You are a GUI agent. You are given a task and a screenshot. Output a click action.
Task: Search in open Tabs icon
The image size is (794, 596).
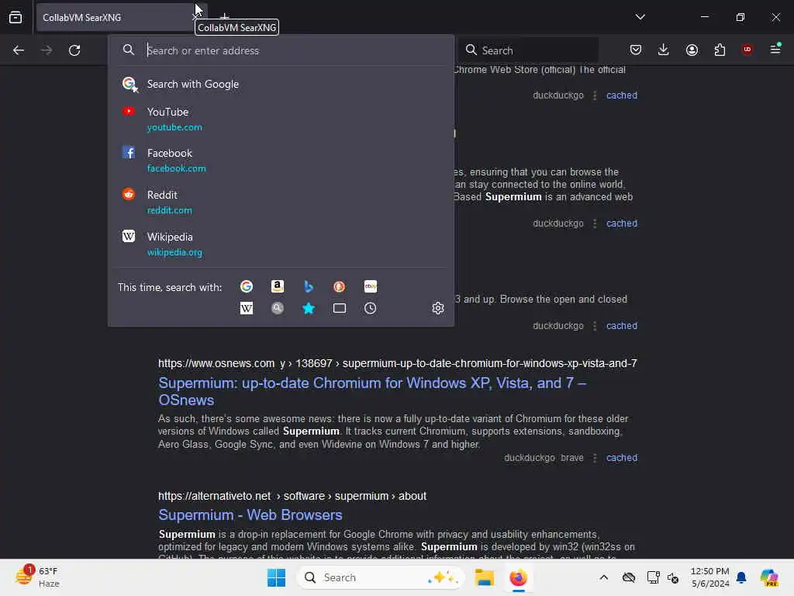tap(340, 308)
